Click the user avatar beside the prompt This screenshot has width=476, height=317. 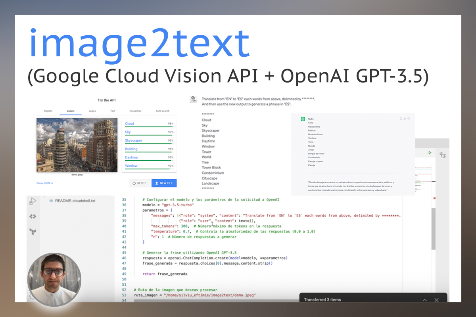pyautogui.click(x=193, y=99)
